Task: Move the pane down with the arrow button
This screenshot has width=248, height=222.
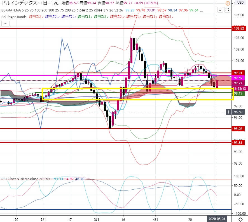Action: 220,10
